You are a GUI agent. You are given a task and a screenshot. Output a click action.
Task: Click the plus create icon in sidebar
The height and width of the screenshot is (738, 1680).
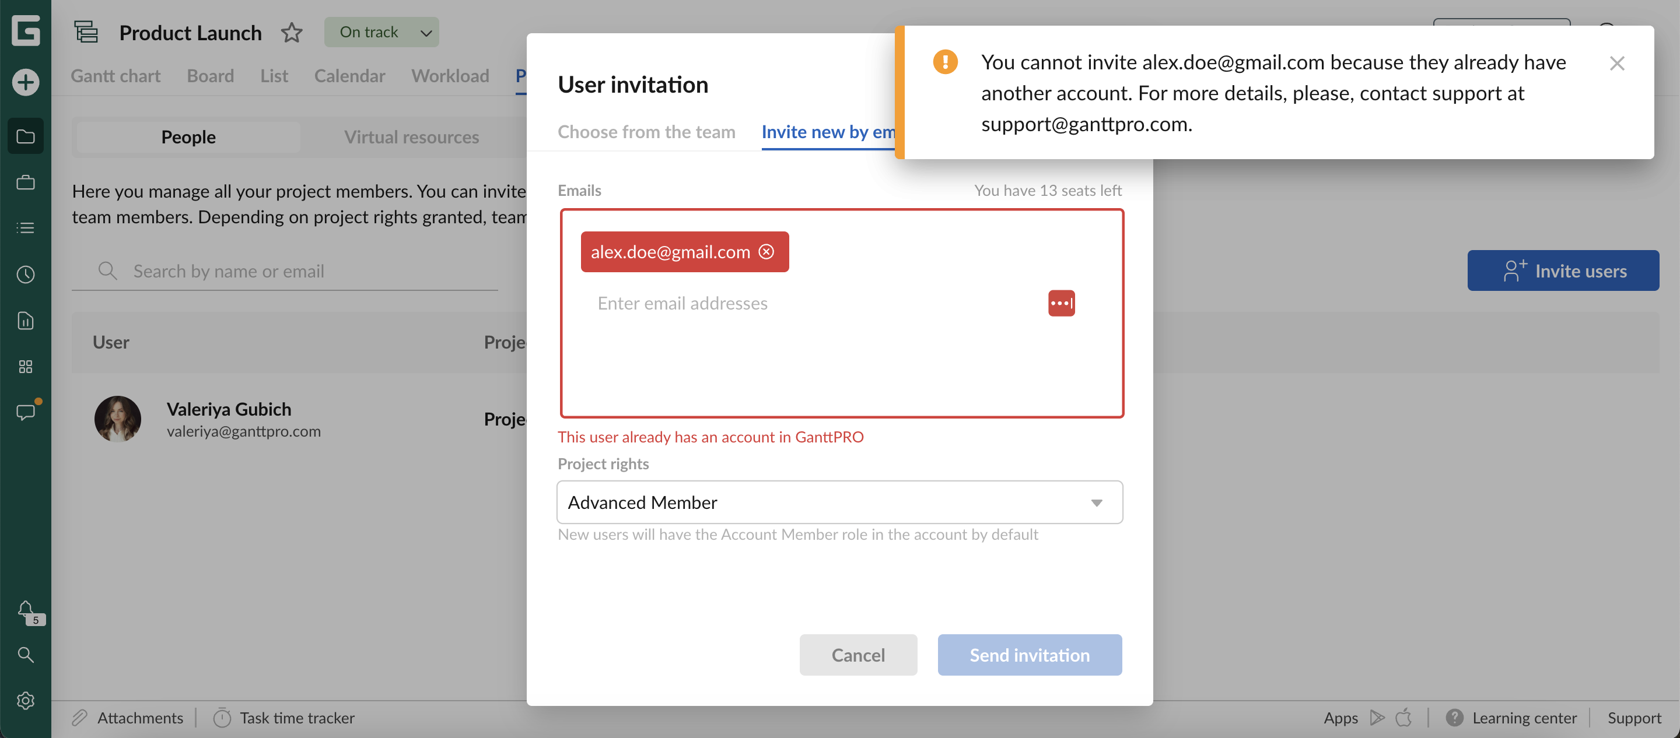pos(26,82)
